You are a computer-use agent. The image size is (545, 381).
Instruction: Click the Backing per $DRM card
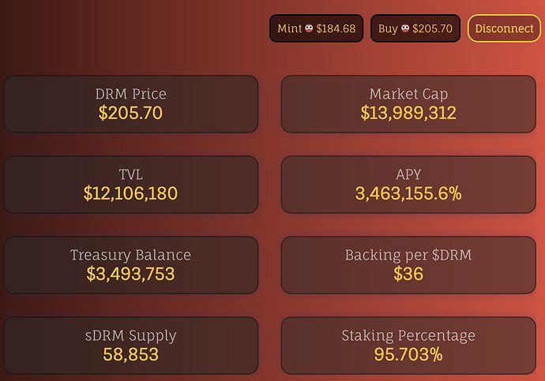pos(408,265)
